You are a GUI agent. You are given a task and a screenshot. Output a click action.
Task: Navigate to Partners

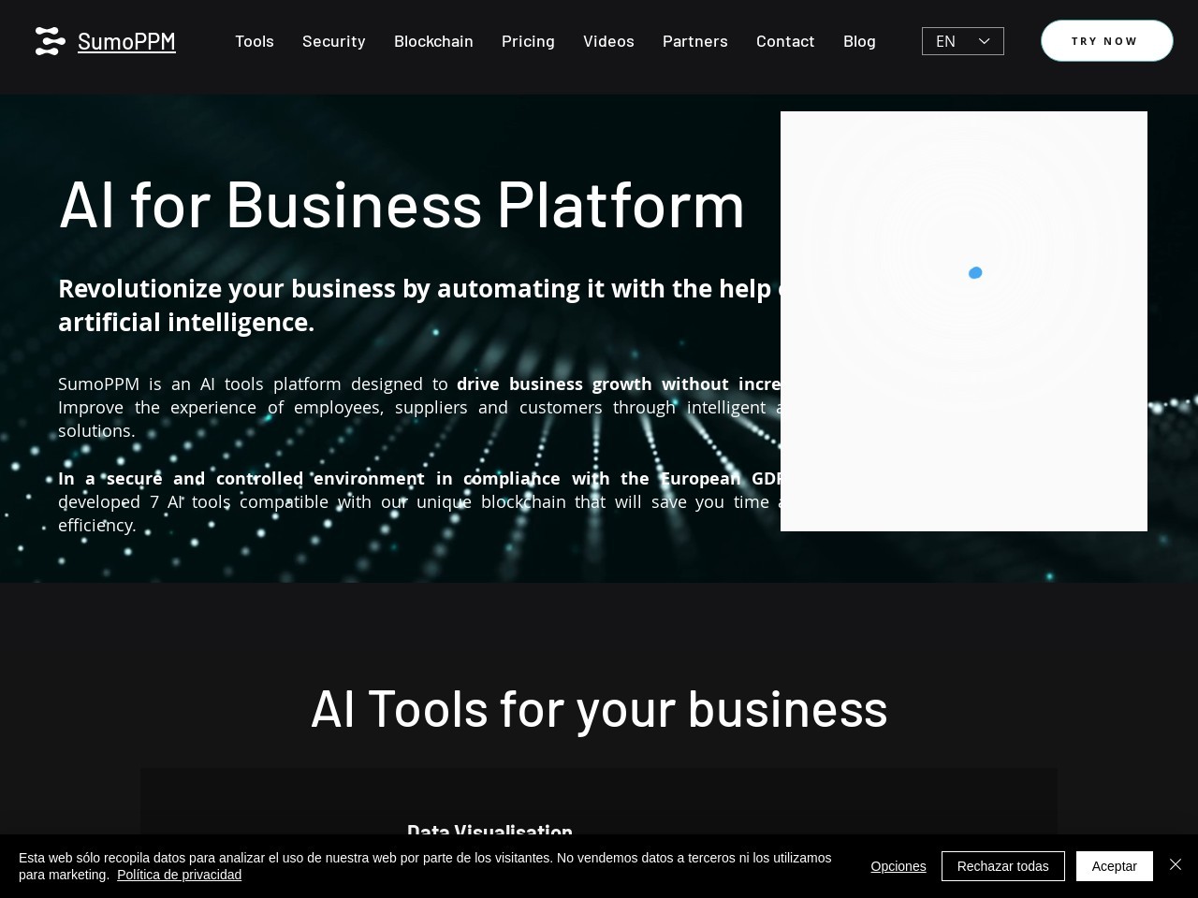pos(695,41)
